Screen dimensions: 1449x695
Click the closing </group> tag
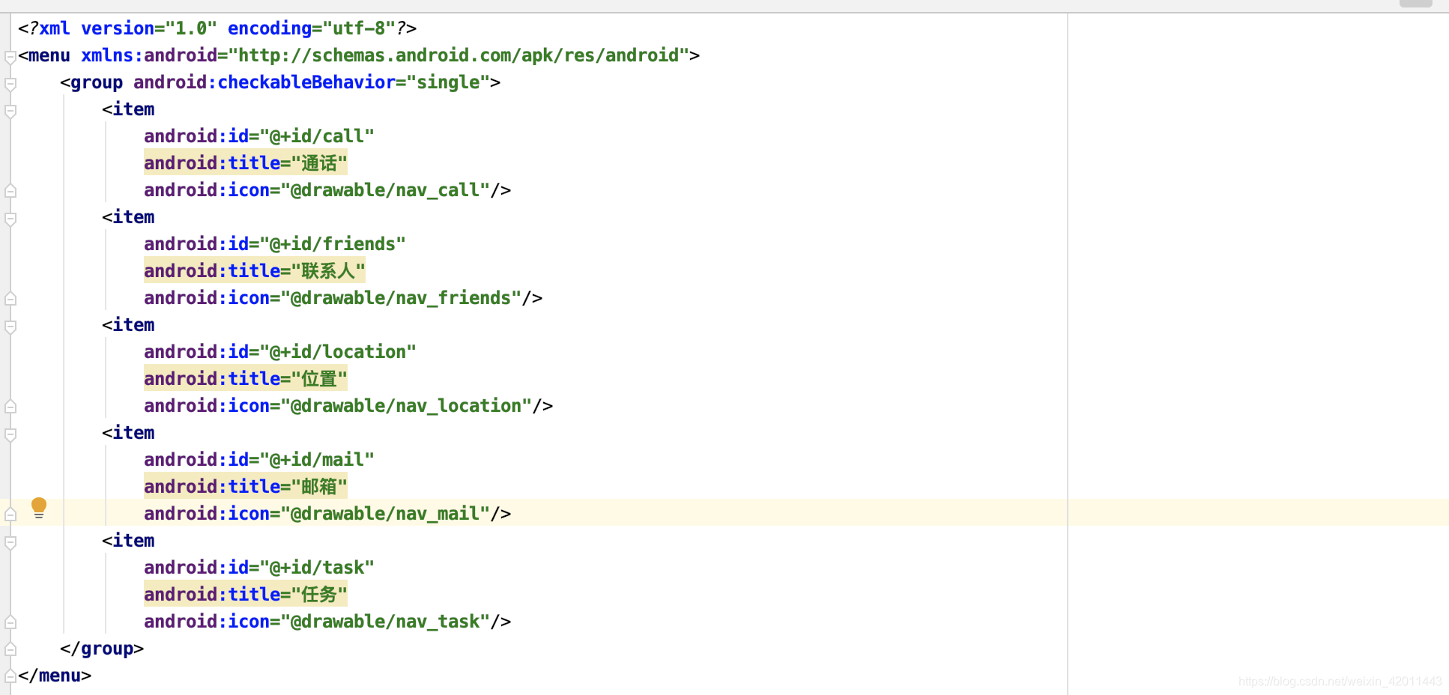(102, 649)
